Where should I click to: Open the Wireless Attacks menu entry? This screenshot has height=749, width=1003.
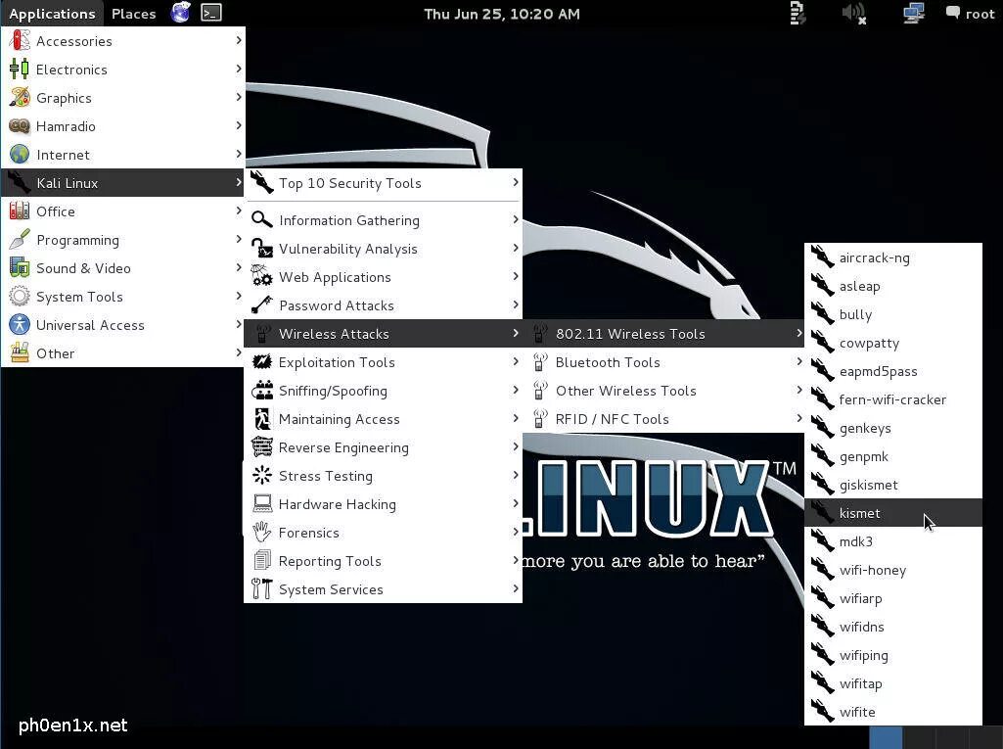click(384, 334)
